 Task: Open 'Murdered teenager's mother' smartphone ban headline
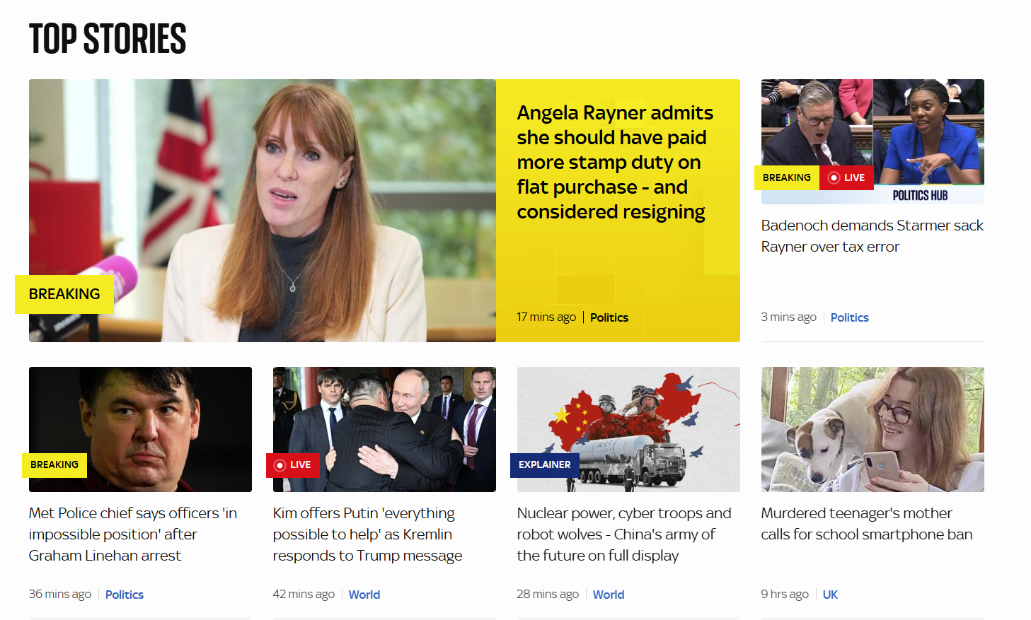[867, 524]
